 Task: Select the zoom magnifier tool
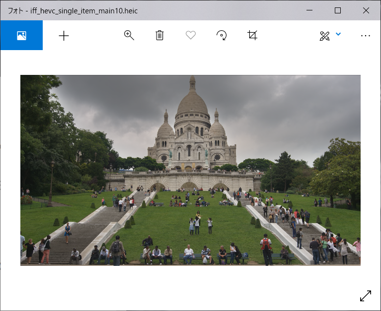[129, 35]
